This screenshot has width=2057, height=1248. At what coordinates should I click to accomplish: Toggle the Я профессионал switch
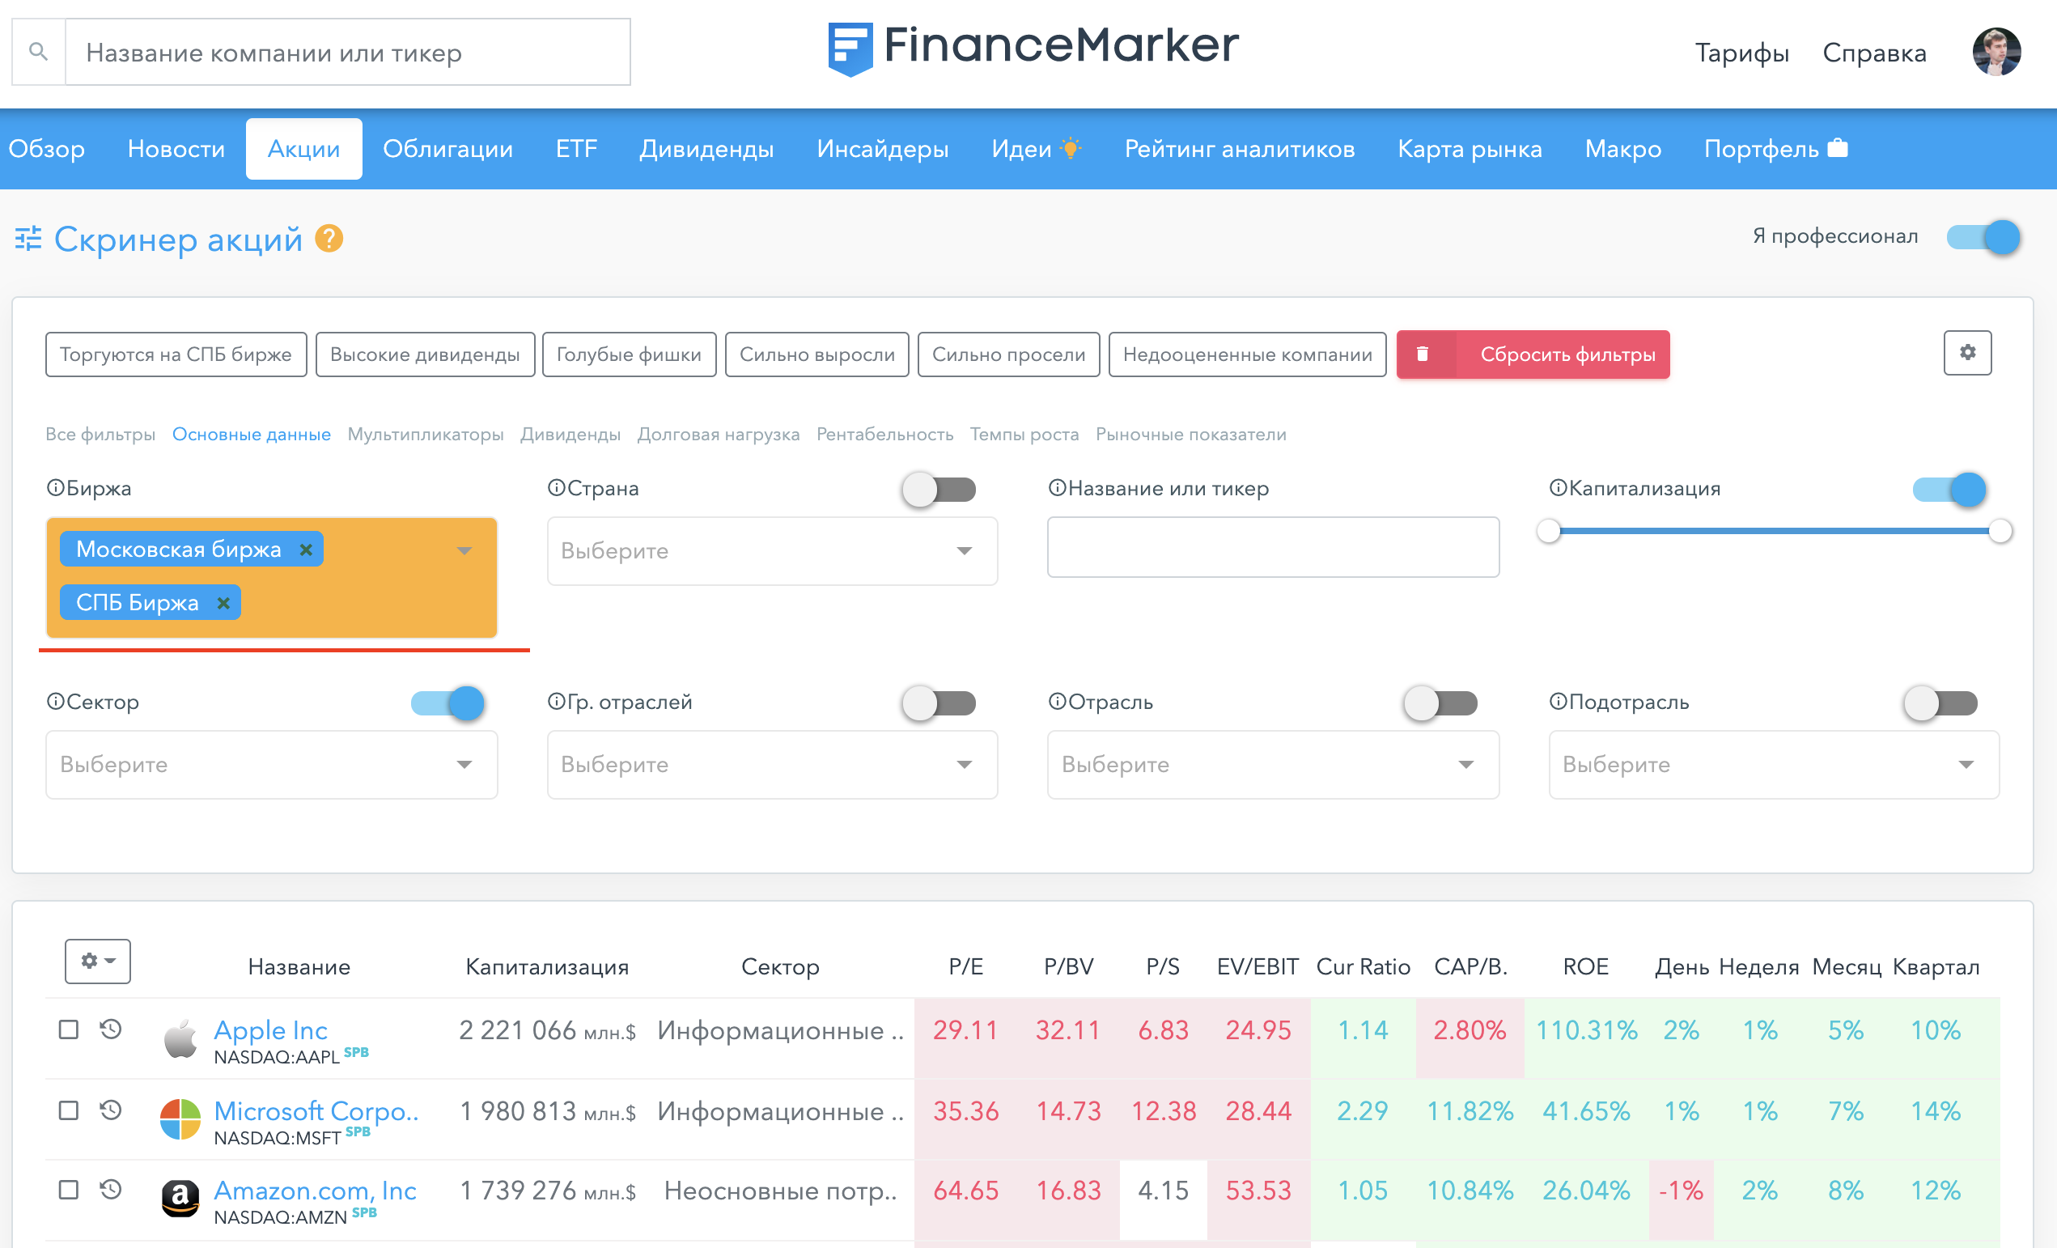tap(1983, 237)
